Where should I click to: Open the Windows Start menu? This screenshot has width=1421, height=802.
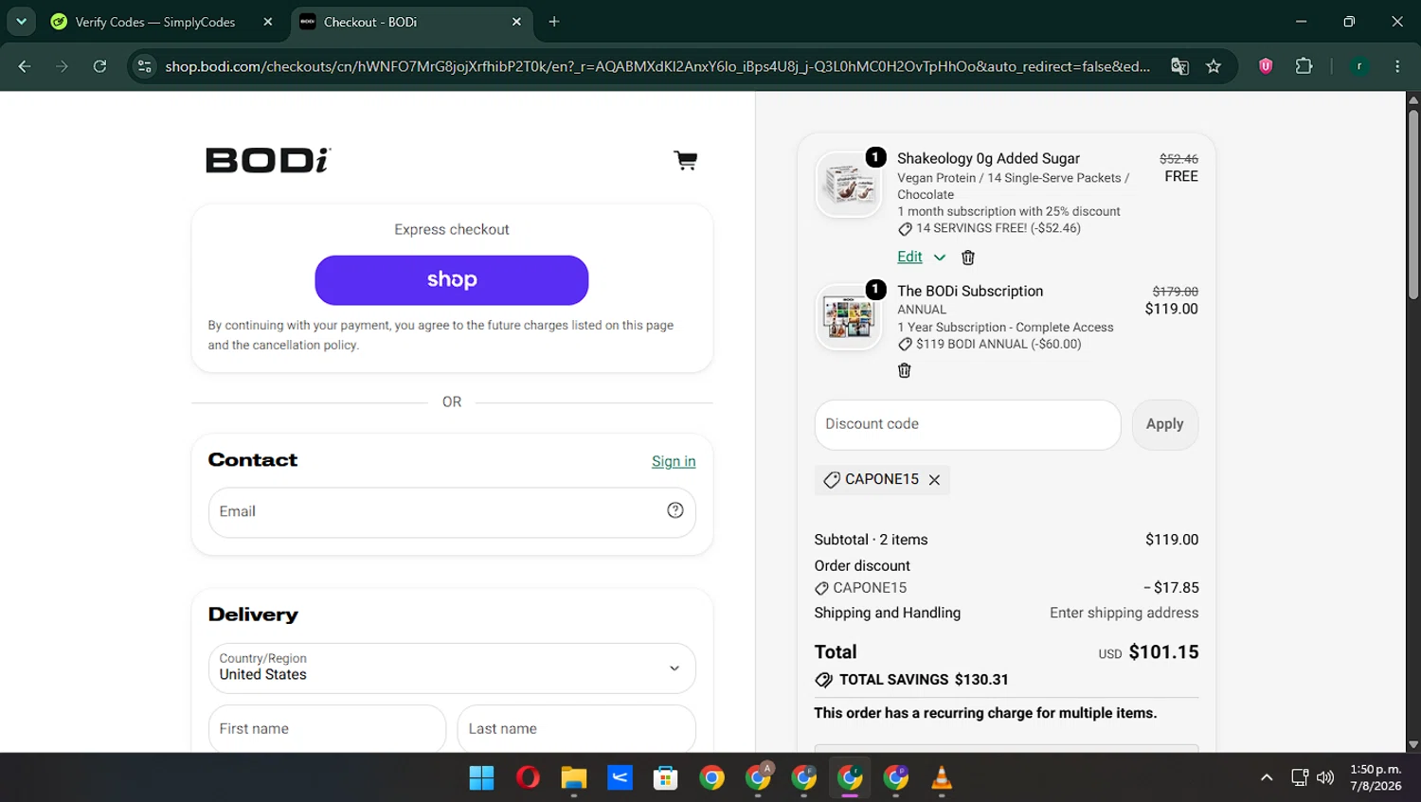pos(481,778)
